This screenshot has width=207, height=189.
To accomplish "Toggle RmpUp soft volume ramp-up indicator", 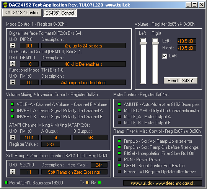I will pyautogui.click(x=119, y=141).
